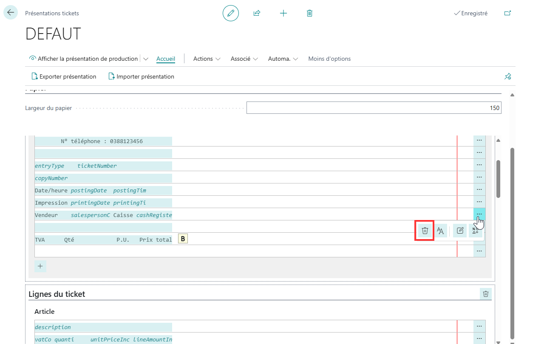Open options for N° téléphone line

(479, 141)
